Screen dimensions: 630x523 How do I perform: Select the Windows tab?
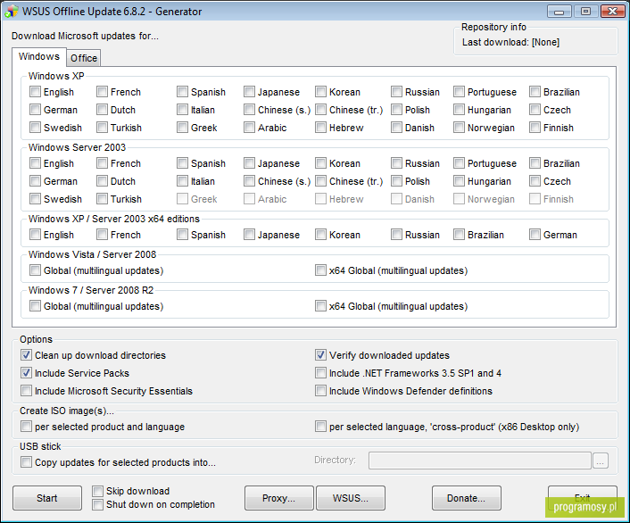click(x=39, y=57)
